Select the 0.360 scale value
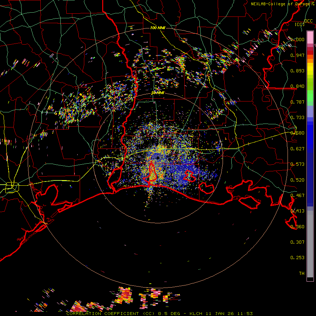The image size is (316, 316). [x=297, y=227]
